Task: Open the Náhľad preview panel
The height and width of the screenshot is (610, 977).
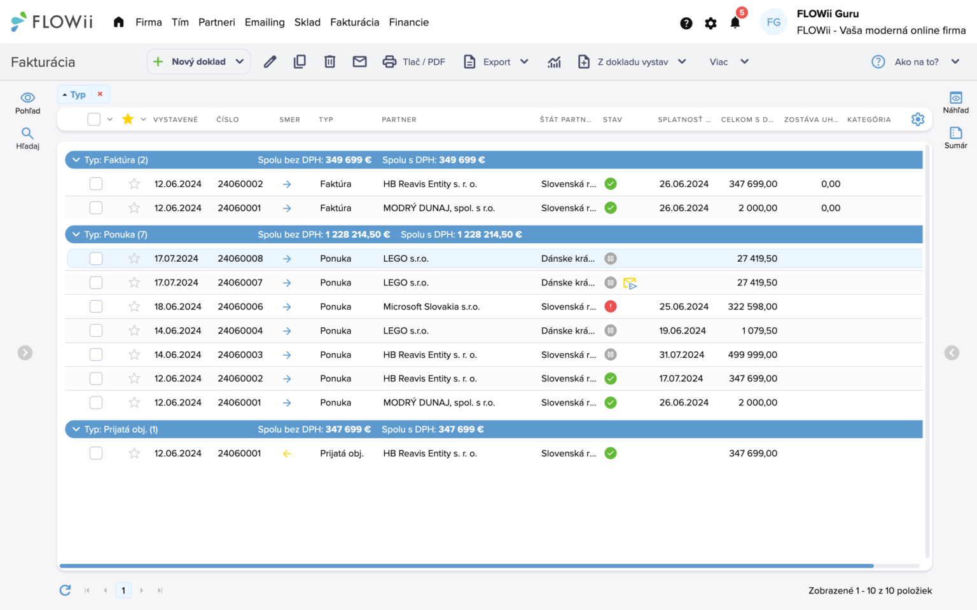Action: [x=955, y=102]
